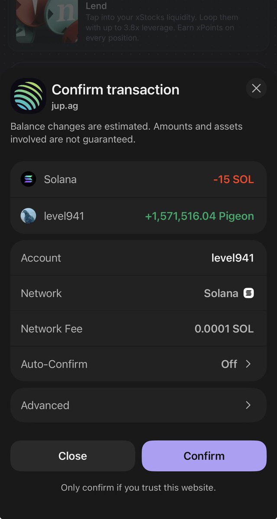This screenshot has height=519, width=277.
Task: Dismiss the dialog with the X icon
Action: click(256, 89)
